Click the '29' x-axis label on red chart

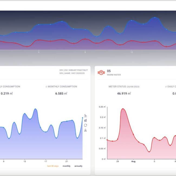118,161
